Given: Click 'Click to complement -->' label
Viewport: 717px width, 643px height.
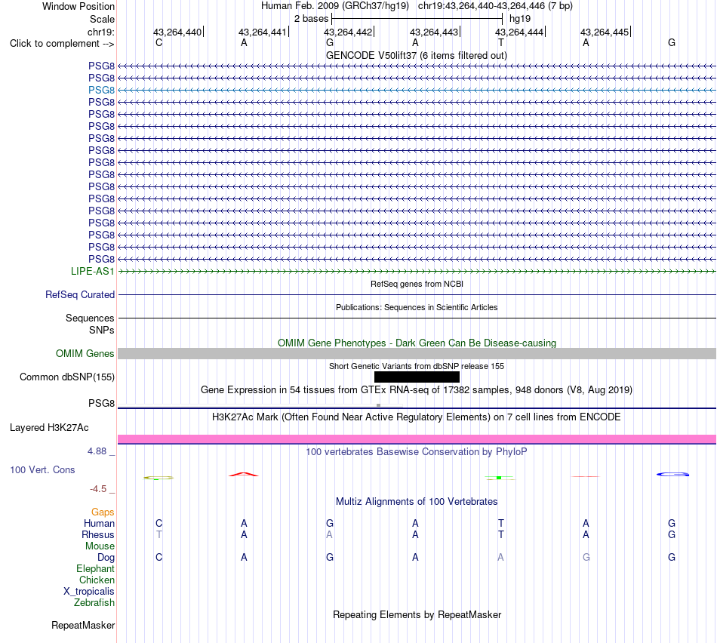Looking at the screenshot, I should (x=62, y=44).
